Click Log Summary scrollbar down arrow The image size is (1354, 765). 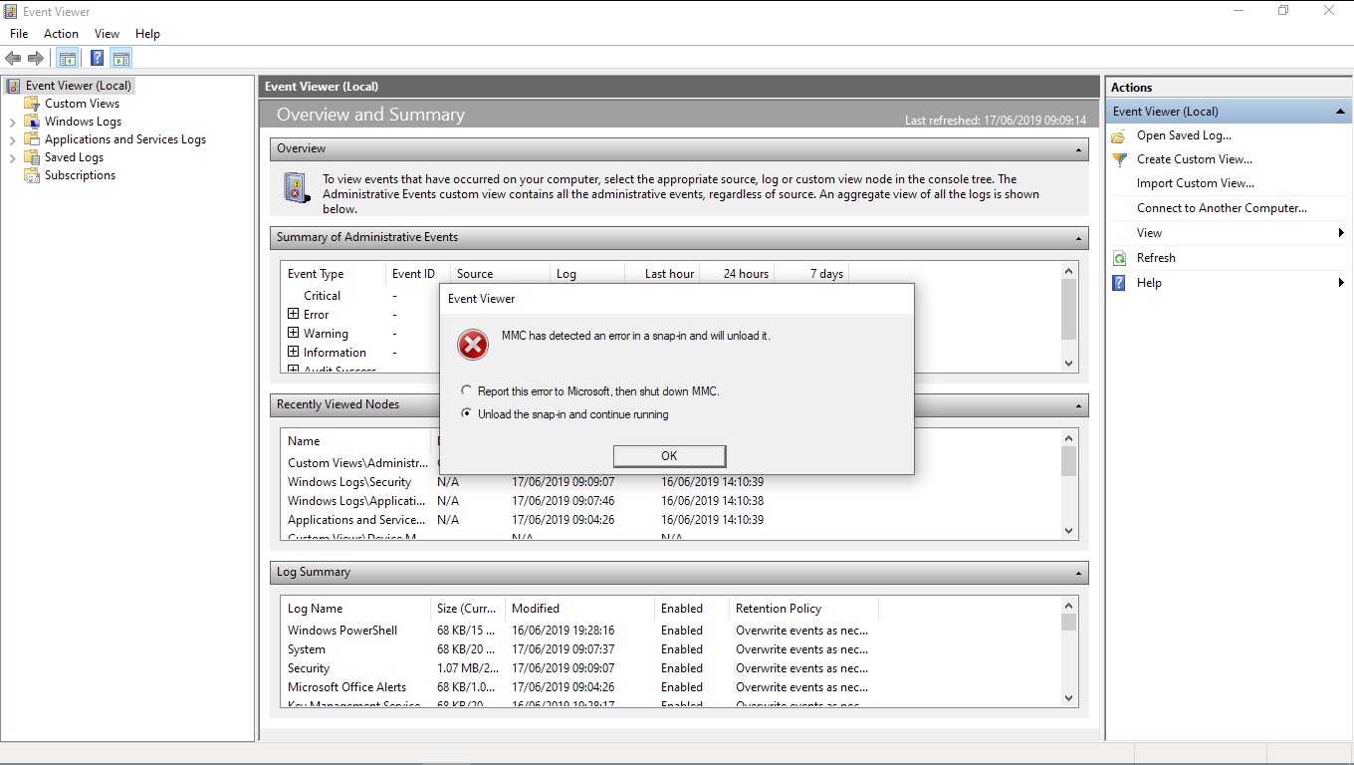[x=1069, y=698]
